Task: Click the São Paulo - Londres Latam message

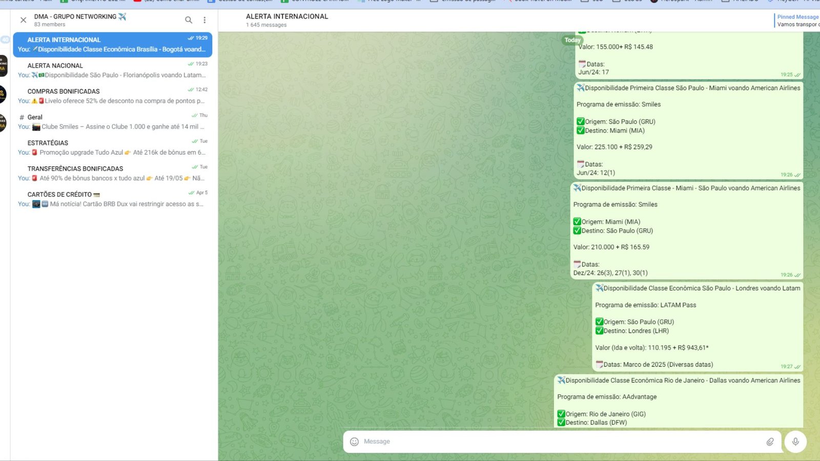Action: [x=697, y=326]
